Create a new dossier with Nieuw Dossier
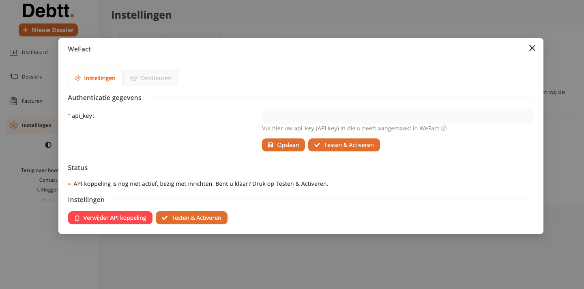 pos(48,30)
